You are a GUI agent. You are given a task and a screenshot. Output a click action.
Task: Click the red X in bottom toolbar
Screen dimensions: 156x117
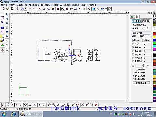(96, 105)
